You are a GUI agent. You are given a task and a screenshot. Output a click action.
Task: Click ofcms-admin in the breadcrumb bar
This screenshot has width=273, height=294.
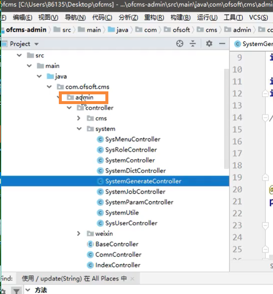point(26,30)
